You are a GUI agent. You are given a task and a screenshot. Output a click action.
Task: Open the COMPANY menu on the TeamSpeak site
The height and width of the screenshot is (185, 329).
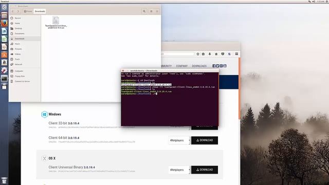tap(181, 66)
